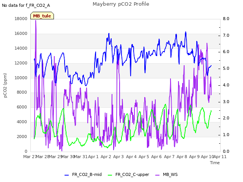Click the Apr 6 date tick label
Screen dimensions: 243x182
coord(156,157)
